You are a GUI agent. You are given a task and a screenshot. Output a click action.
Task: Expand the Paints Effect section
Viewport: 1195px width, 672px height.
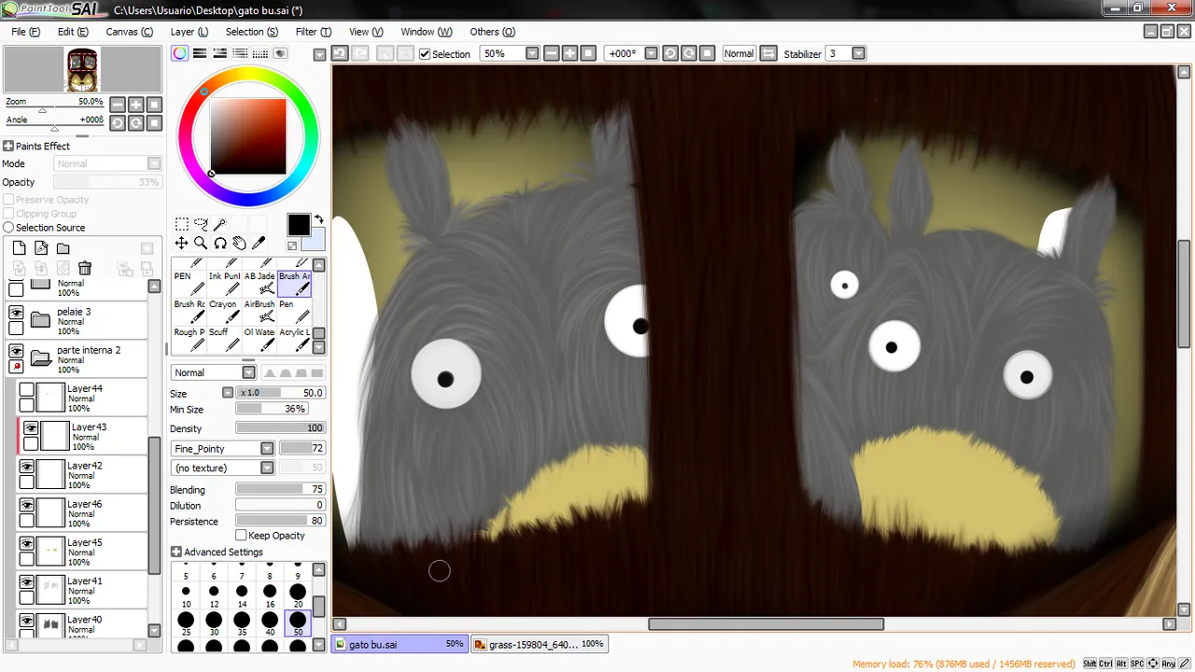[8, 147]
